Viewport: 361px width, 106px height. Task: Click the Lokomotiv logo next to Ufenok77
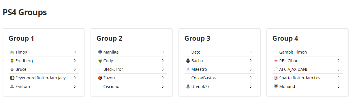click(x=188, y=87)
